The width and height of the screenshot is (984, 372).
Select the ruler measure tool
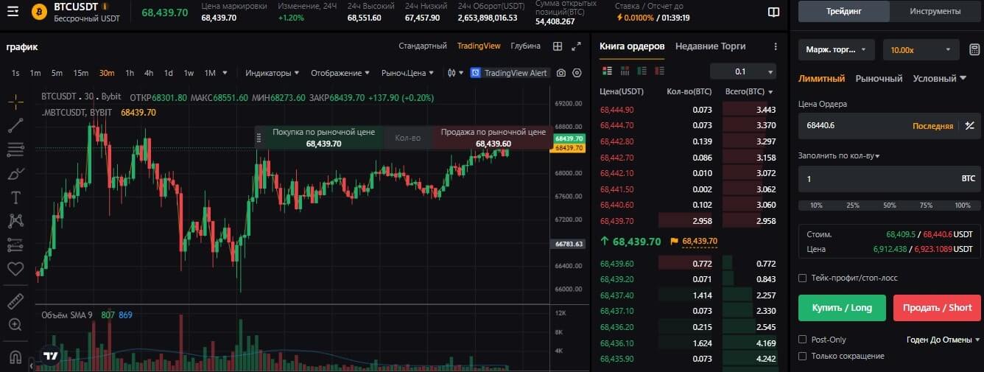15,301
